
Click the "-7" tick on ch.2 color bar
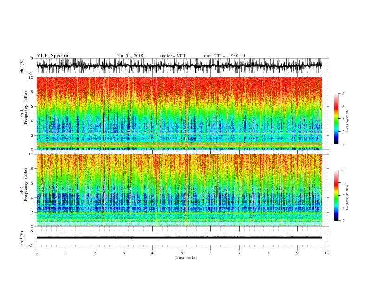pyautogui.click(x=343, y=221)
